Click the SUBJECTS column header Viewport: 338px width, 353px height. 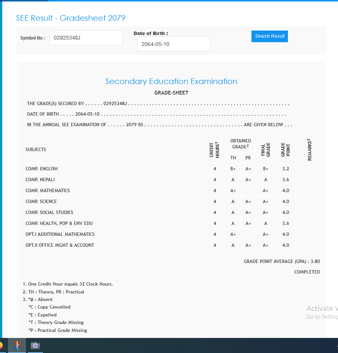(36, 150)
